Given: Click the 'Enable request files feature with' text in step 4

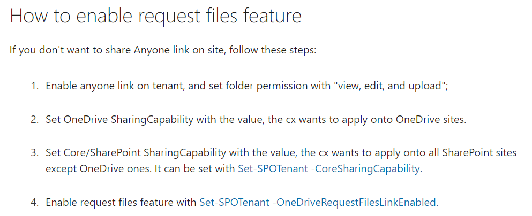Looking at the screenshot, I should pos(121,203).
